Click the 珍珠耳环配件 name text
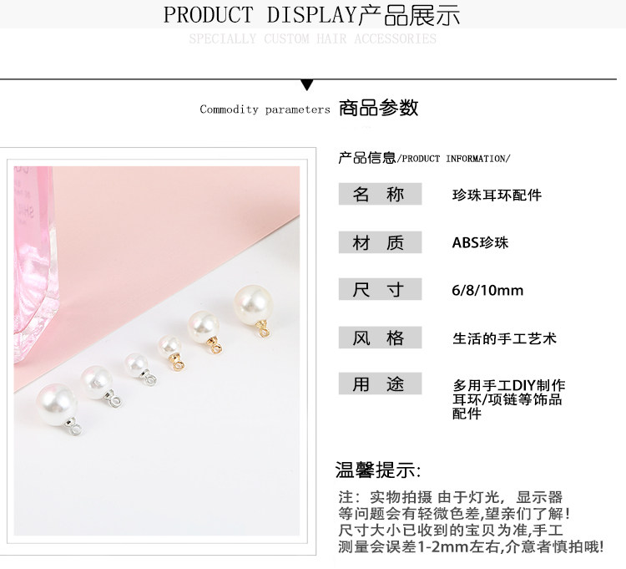The width and height of the screenshot is (626, 569). (x=497, y=195)
